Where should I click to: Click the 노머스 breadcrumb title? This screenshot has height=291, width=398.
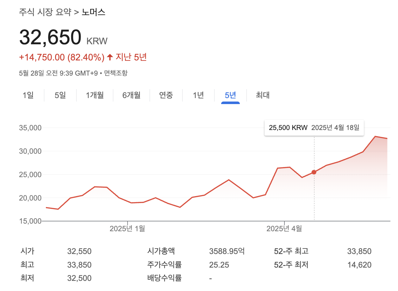point(94,12)
